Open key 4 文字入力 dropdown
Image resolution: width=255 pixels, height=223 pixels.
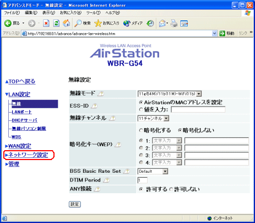pyautogui.click(x=167, y=162)
